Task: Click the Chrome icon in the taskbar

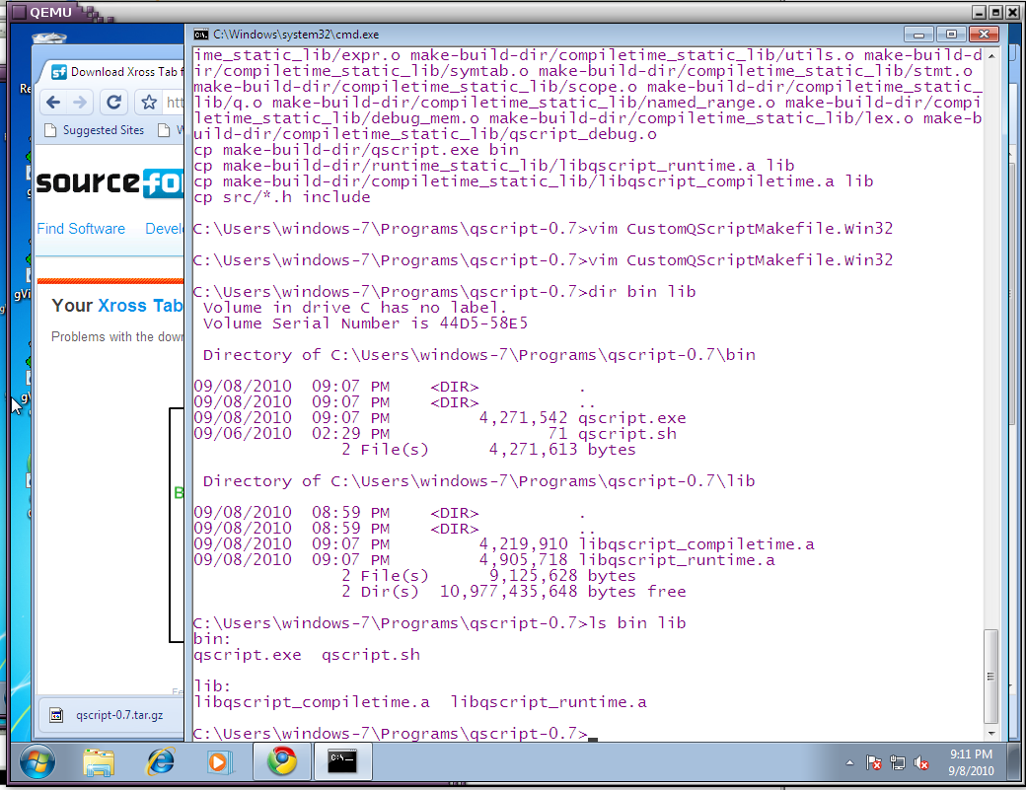Action: [x=281, y=761]
